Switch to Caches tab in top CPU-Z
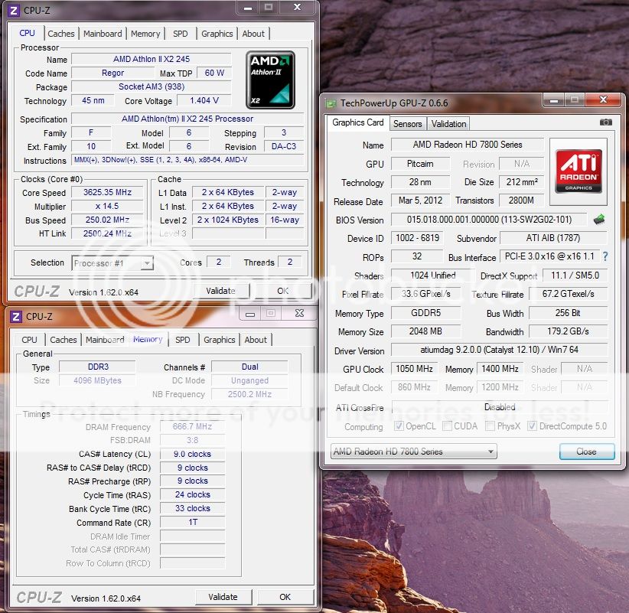The image size is (629, 613). tap(61, 34)
